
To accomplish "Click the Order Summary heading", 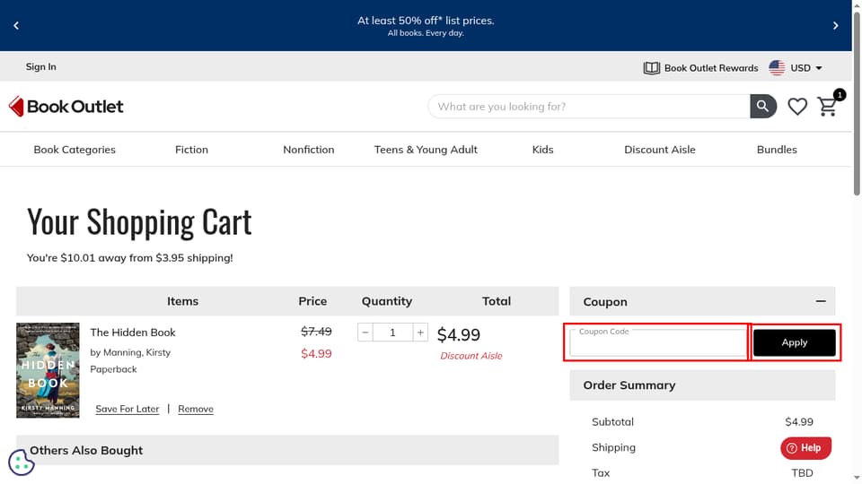I will (629, 385).
